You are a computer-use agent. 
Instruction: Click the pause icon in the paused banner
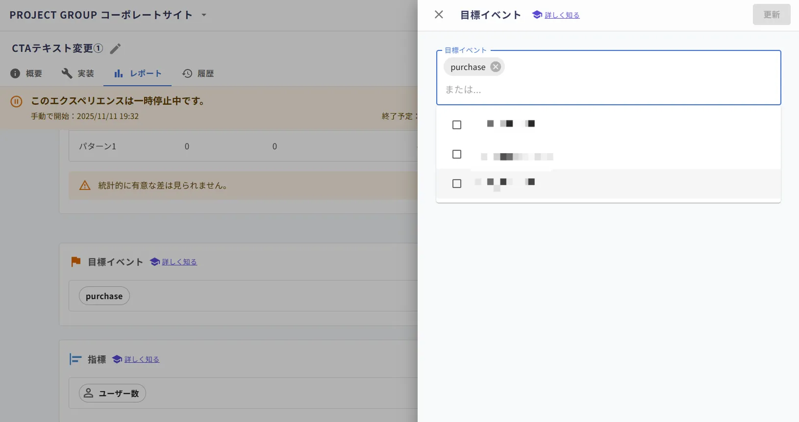16,101
